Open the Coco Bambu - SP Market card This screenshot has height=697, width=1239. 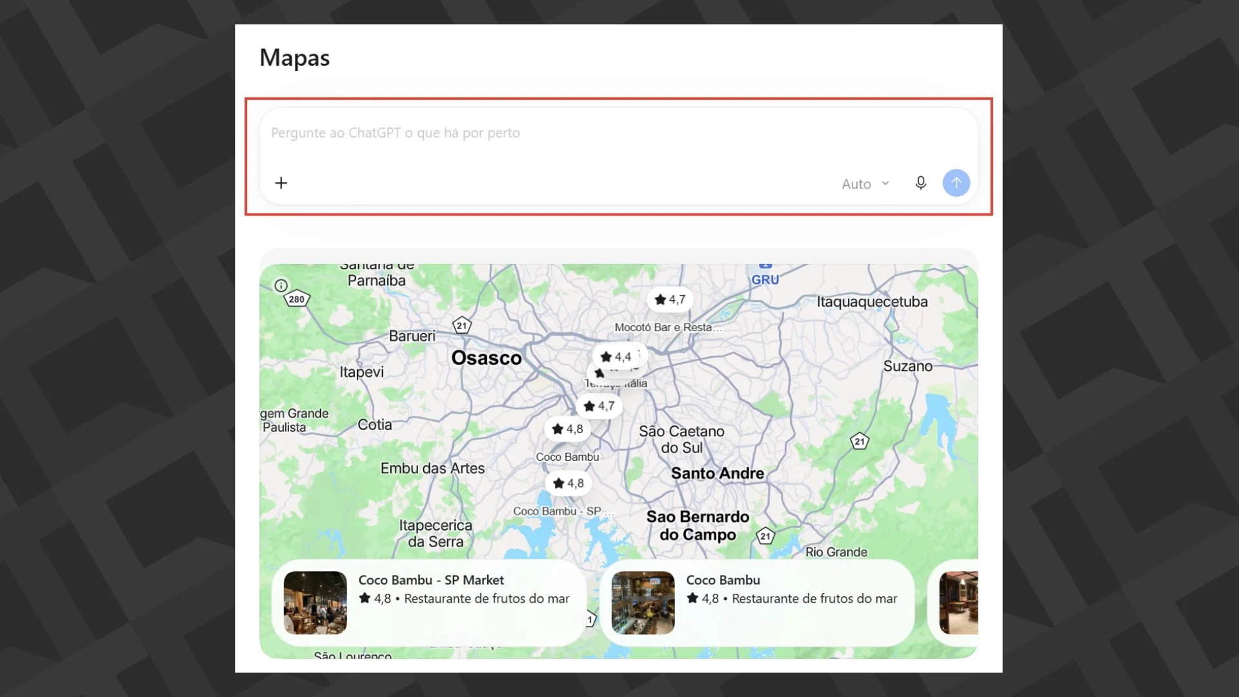(429, 603)
